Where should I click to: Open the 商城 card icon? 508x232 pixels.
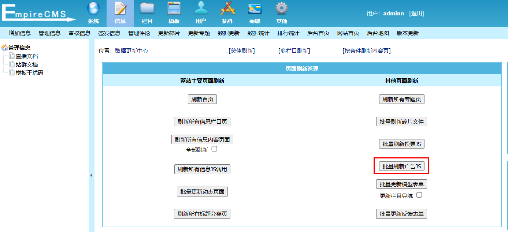tap(255, 9)
